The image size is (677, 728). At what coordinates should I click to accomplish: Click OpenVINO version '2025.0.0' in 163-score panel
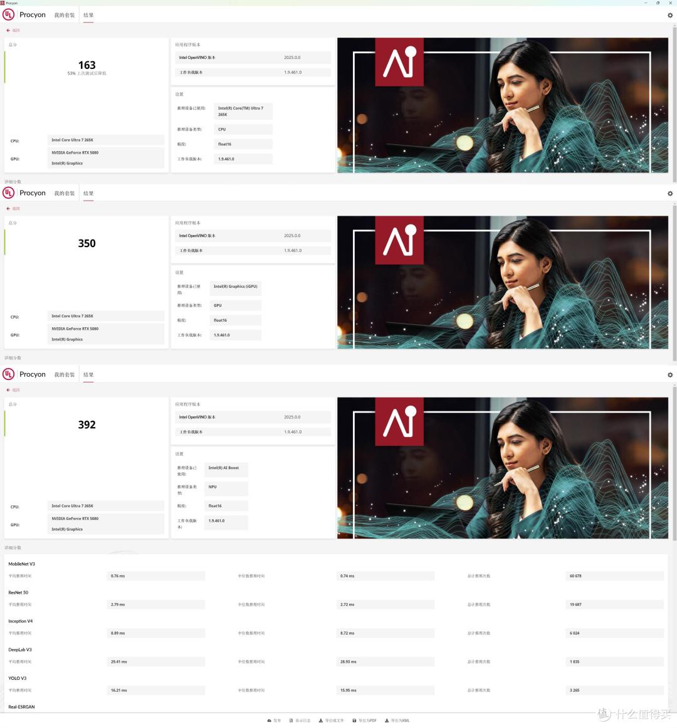pyautogui.click(x=292, y=58)
